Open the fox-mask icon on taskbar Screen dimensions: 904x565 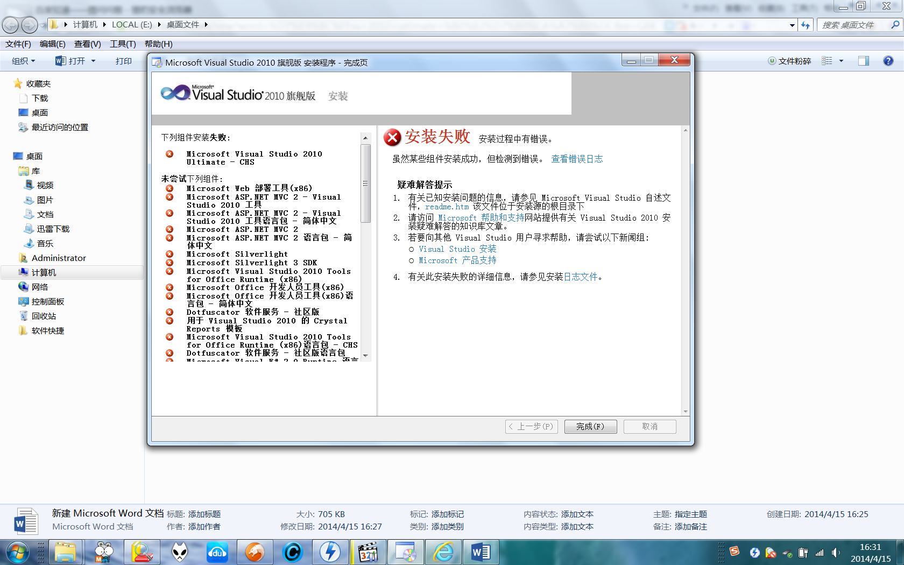[x=180, y=552]
